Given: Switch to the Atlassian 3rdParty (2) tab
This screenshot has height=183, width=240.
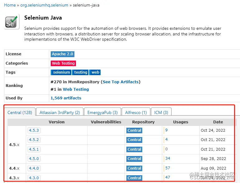Looking at the screenshot, I should tap(60, 112).
